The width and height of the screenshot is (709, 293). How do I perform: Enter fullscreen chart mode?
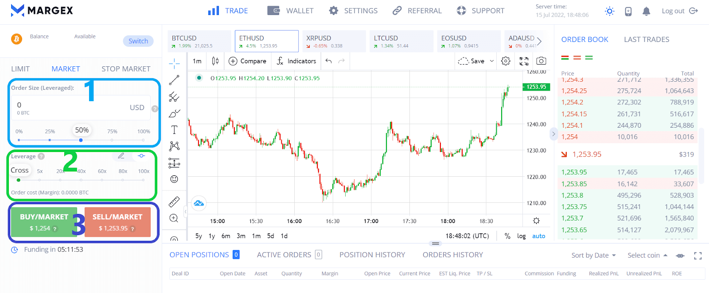[524, 61]
